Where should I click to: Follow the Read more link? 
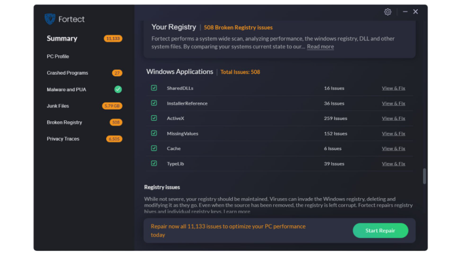[x=320, y=47]
